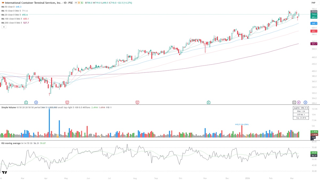The height and width of the screenshot is (180, 320).
Task: Click the blue 648.3 MA 50 price label
Action: 314,23
